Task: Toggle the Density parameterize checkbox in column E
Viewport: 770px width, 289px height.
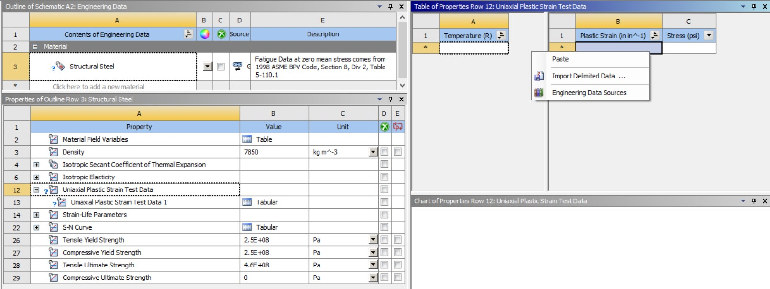Action: [x=397, y=152]
